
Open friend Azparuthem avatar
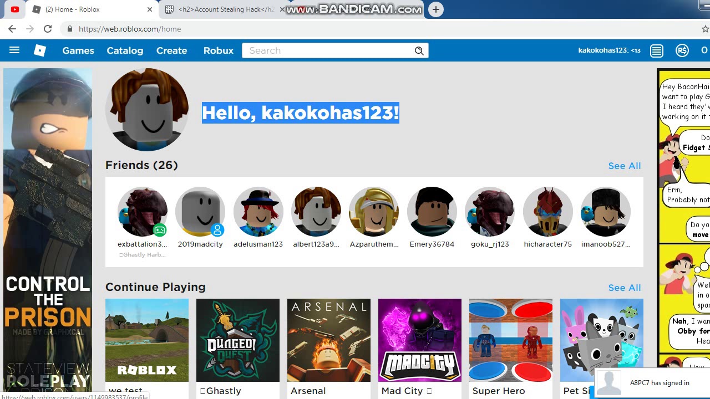tap(374, 212)
